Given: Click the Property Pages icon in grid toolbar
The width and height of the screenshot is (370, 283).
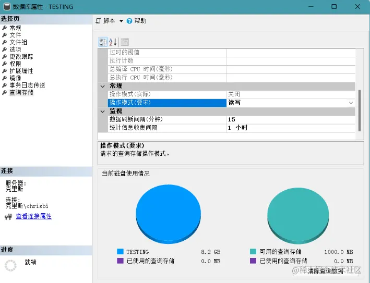Looking at the screenshot, I should pos(125,42).
